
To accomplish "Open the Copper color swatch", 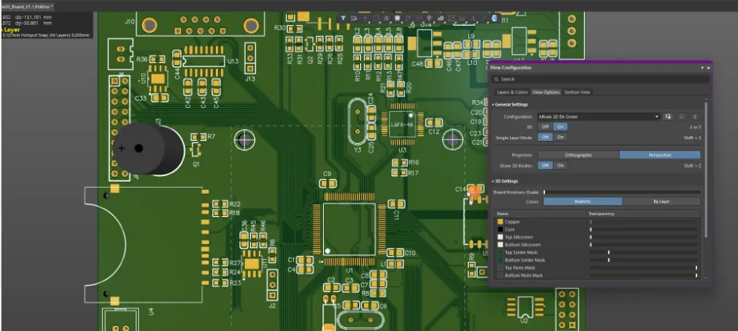I will tap(500, 221).
